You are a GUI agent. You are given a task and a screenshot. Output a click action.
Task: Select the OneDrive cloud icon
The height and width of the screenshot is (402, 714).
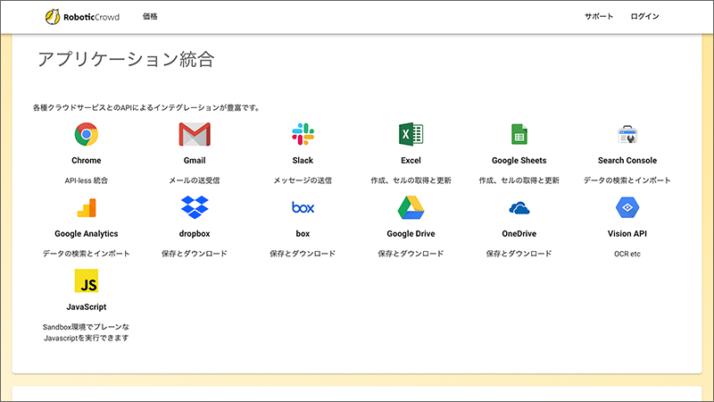519,208
